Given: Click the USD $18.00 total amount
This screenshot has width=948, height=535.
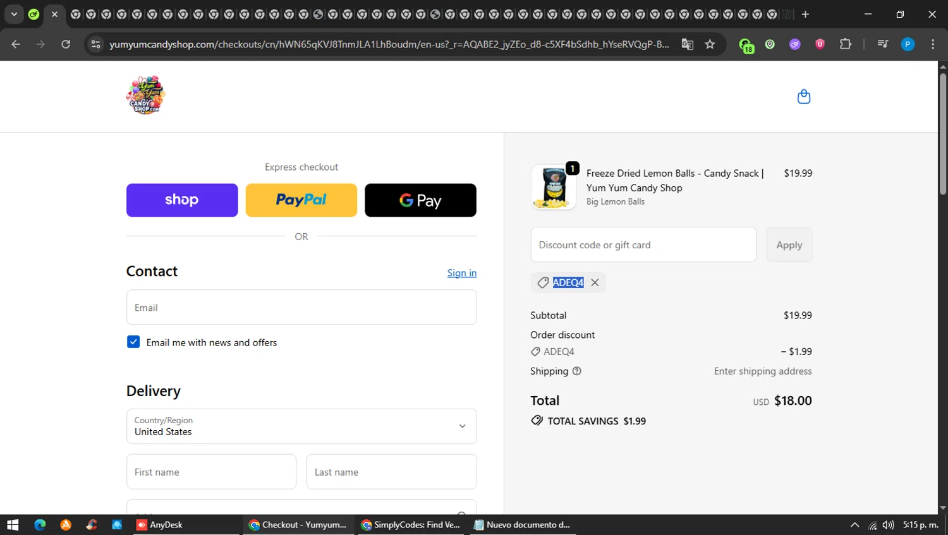Looking at the screenshot, I should [782, 401].
